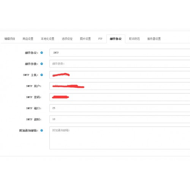This screenshot has width=190, height=190.
Task: Switch to the 商店设置 tab
Action: click(28, 39)
